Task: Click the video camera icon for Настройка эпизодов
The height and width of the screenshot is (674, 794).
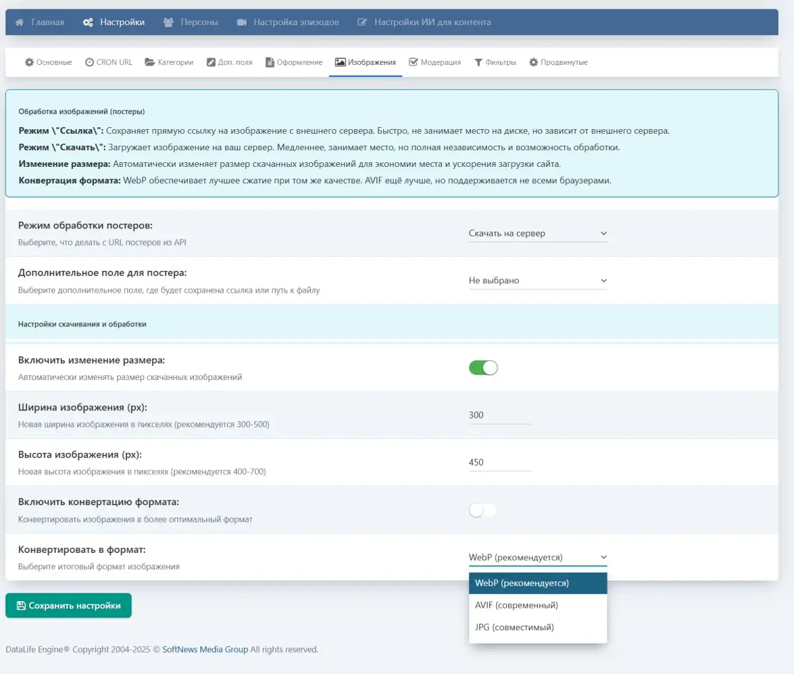Action: [x=242, y=23]
